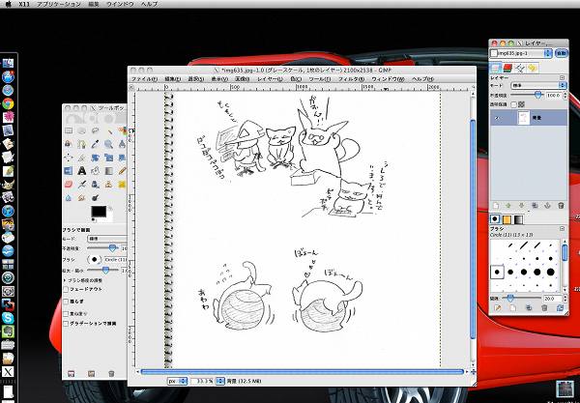Select the Blend gradient tool
Screen dimensions: 580x403
pyautogui.click(x=108, y=171)
